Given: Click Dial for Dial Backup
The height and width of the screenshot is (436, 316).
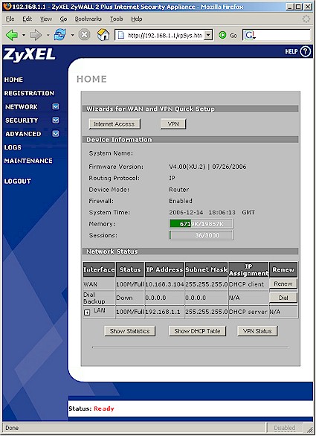Looking at the screenshot, I should (x=283, y=298).
